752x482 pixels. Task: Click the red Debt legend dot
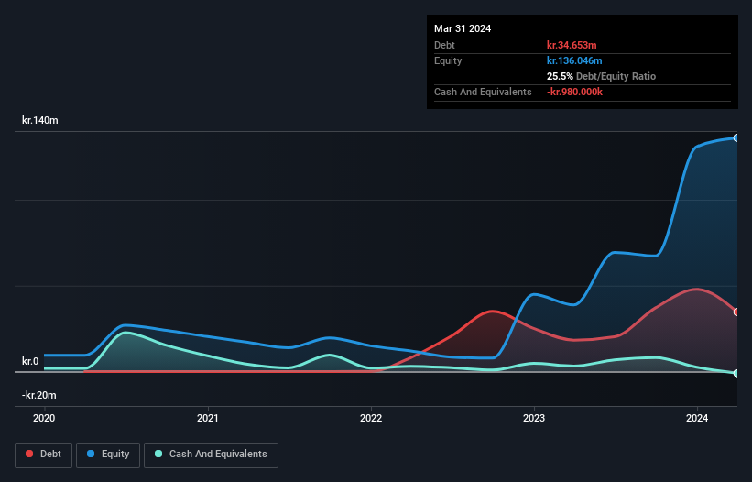coord(29,454)
